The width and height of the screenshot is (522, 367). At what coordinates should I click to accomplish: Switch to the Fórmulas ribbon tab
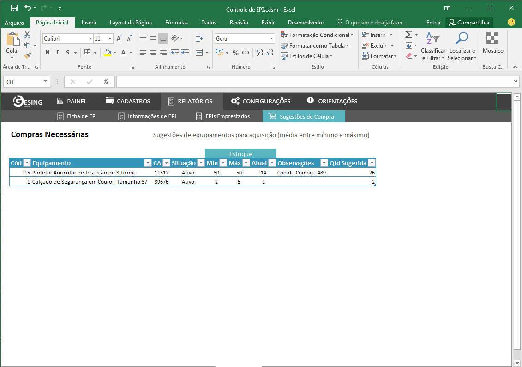(176, 23)
